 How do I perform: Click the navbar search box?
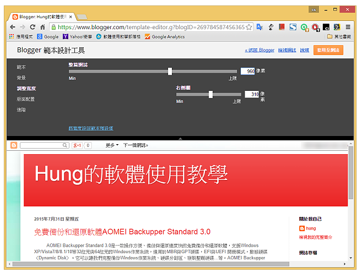pos(41,145)
